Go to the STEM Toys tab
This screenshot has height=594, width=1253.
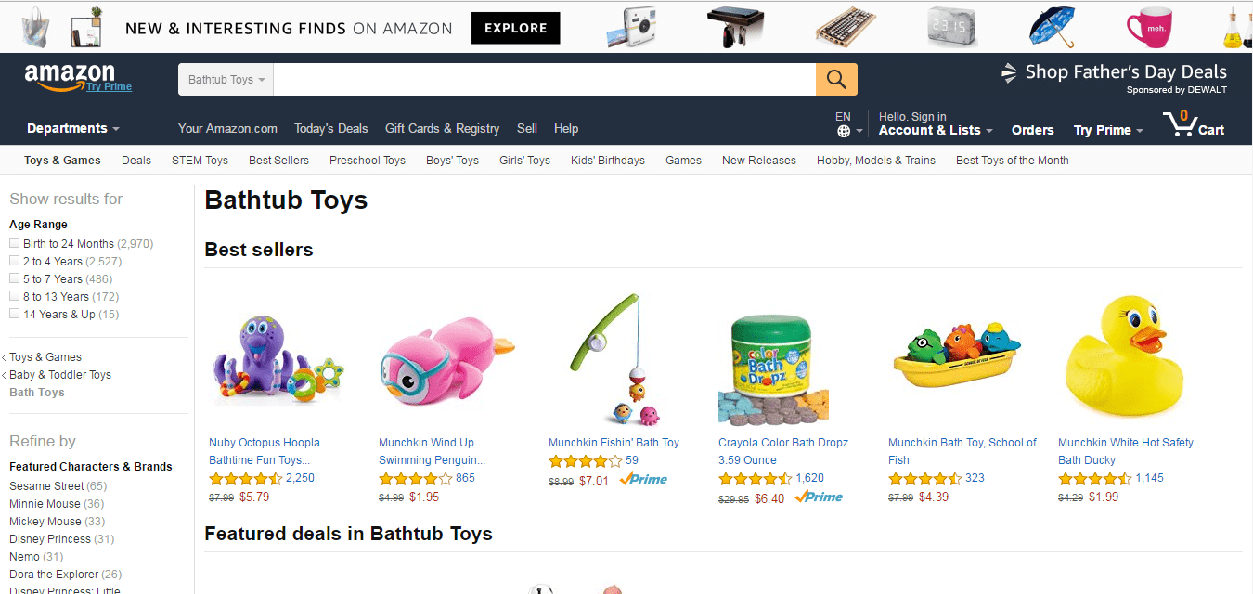[x=200, y=161]
